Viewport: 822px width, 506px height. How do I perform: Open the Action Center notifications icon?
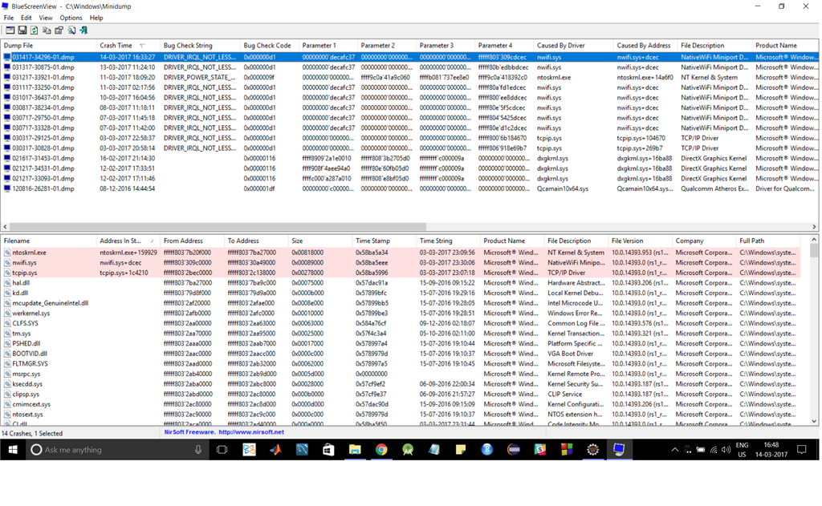click(x=802, y=449)
